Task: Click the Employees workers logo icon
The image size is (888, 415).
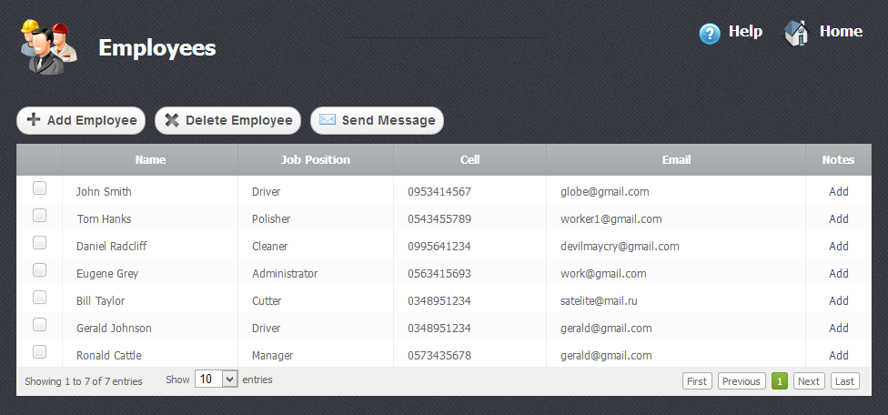Action: pyautogui.click(x=47, y=46)
